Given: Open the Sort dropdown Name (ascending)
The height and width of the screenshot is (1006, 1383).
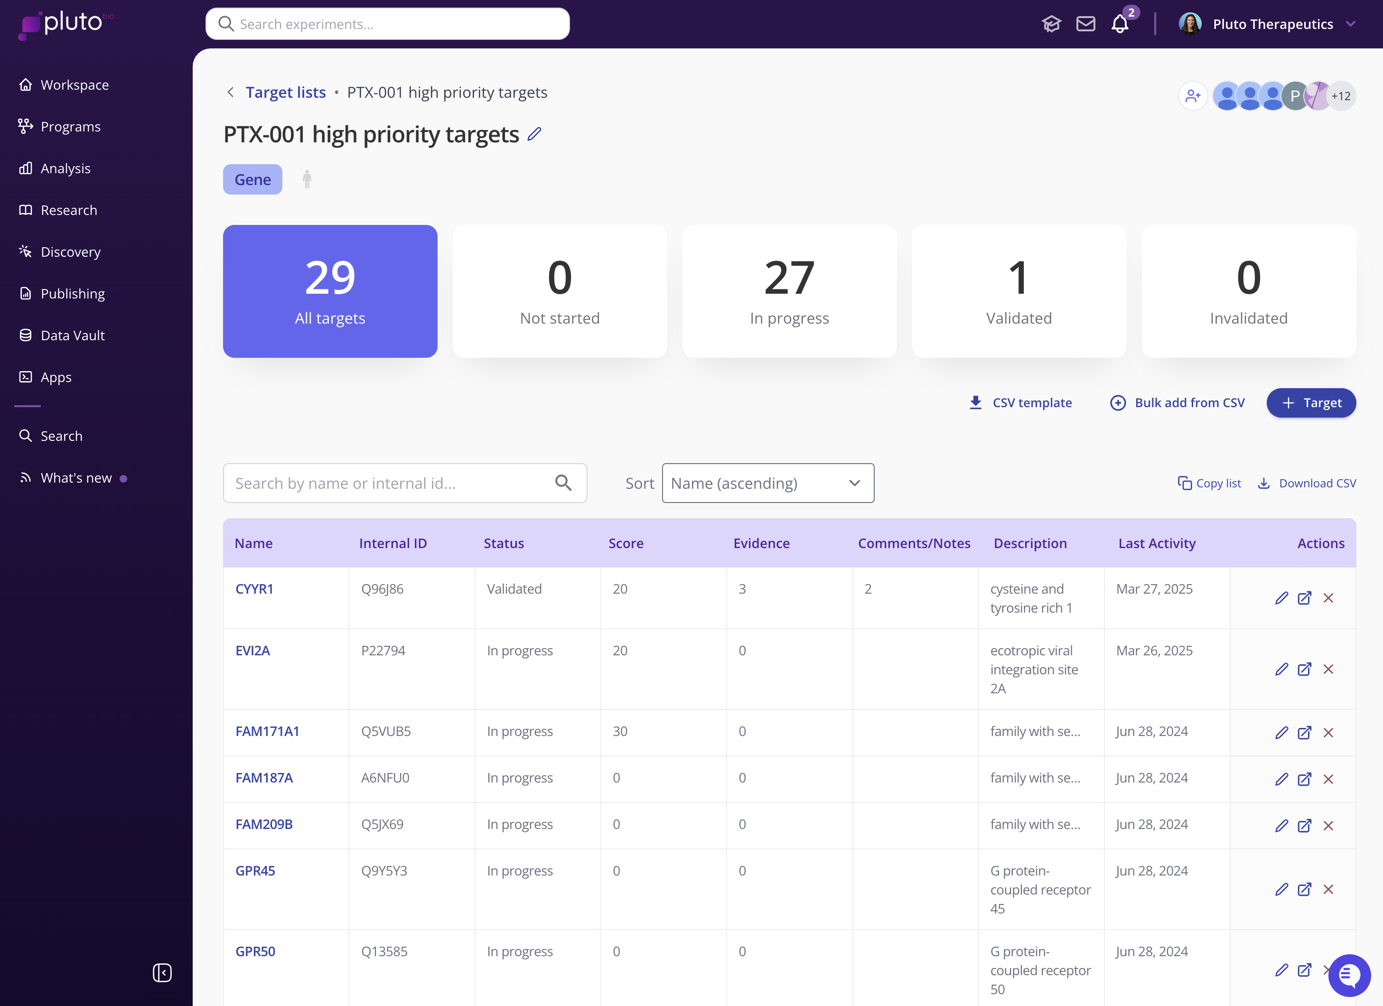Looking at the screenshot, I should [768, 484].
